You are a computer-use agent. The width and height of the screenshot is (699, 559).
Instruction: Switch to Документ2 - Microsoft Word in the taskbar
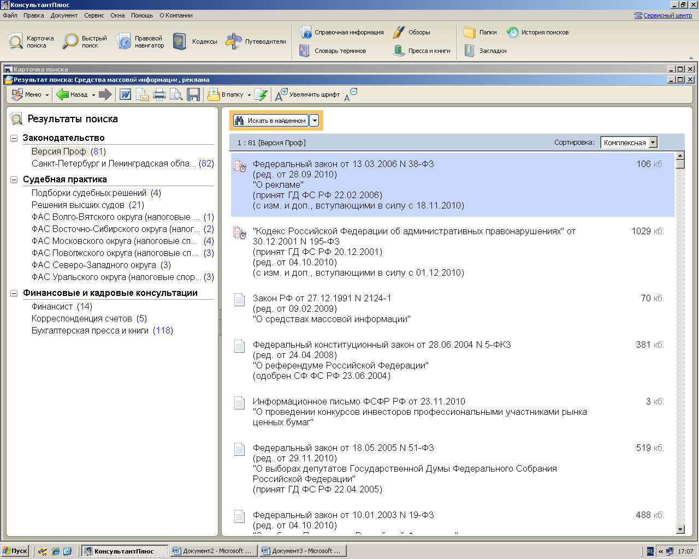tap(213, 551)
